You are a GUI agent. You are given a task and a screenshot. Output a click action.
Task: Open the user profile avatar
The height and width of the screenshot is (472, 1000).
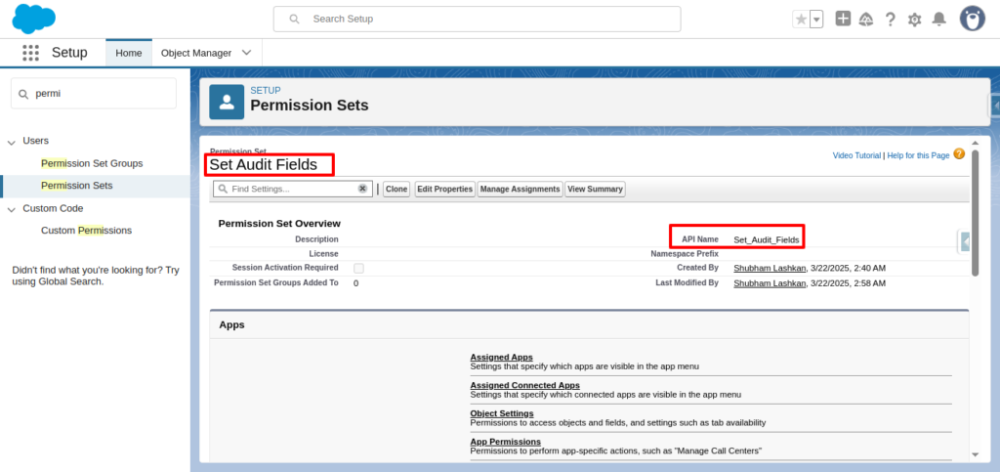coord(973,19)
